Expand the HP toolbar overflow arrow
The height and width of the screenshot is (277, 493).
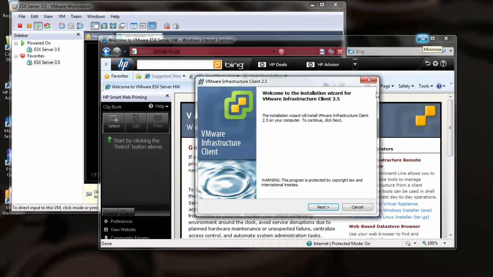[355, 65]
